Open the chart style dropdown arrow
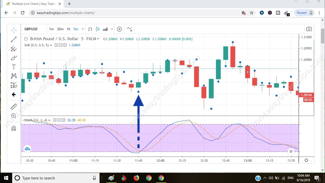The height and width of the screenshot is (183, 325). pos(112,29)
